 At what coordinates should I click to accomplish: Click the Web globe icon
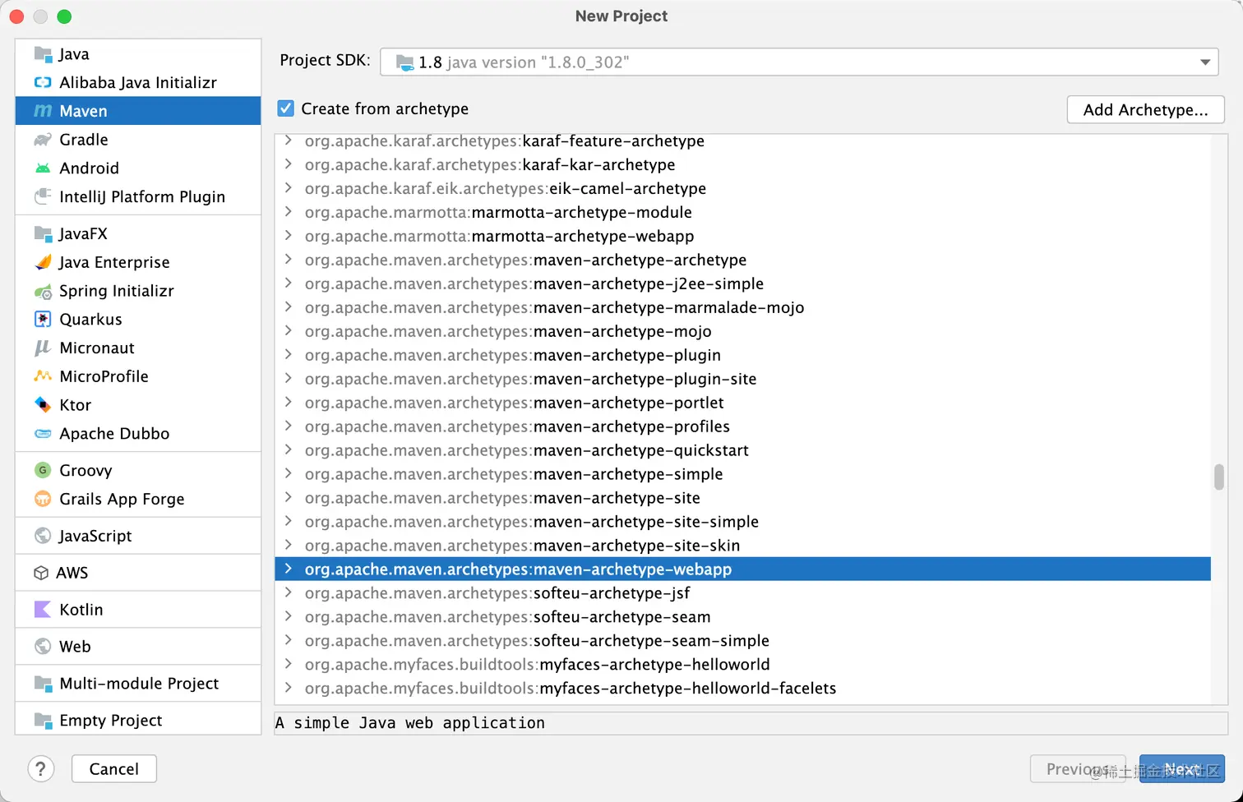click(43, 647)
